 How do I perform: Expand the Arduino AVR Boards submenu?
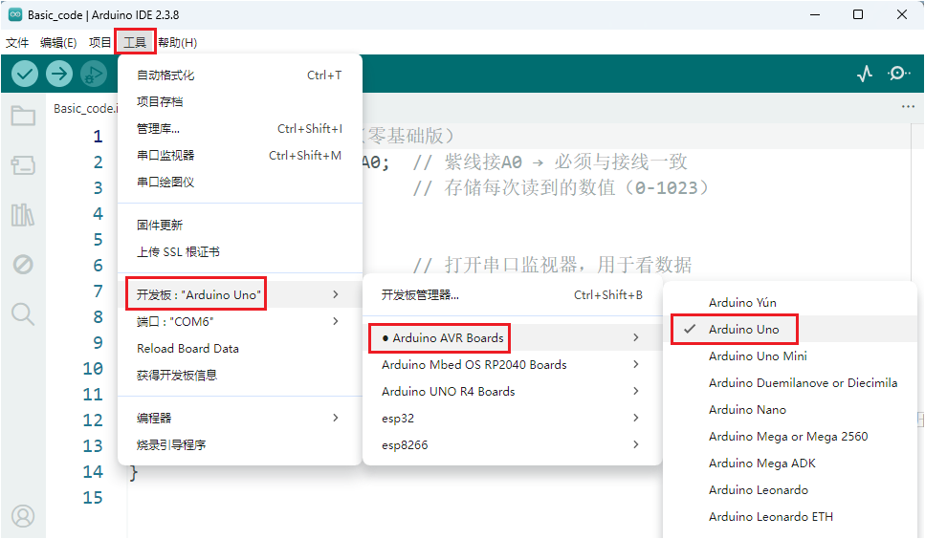tap(512, 337)
